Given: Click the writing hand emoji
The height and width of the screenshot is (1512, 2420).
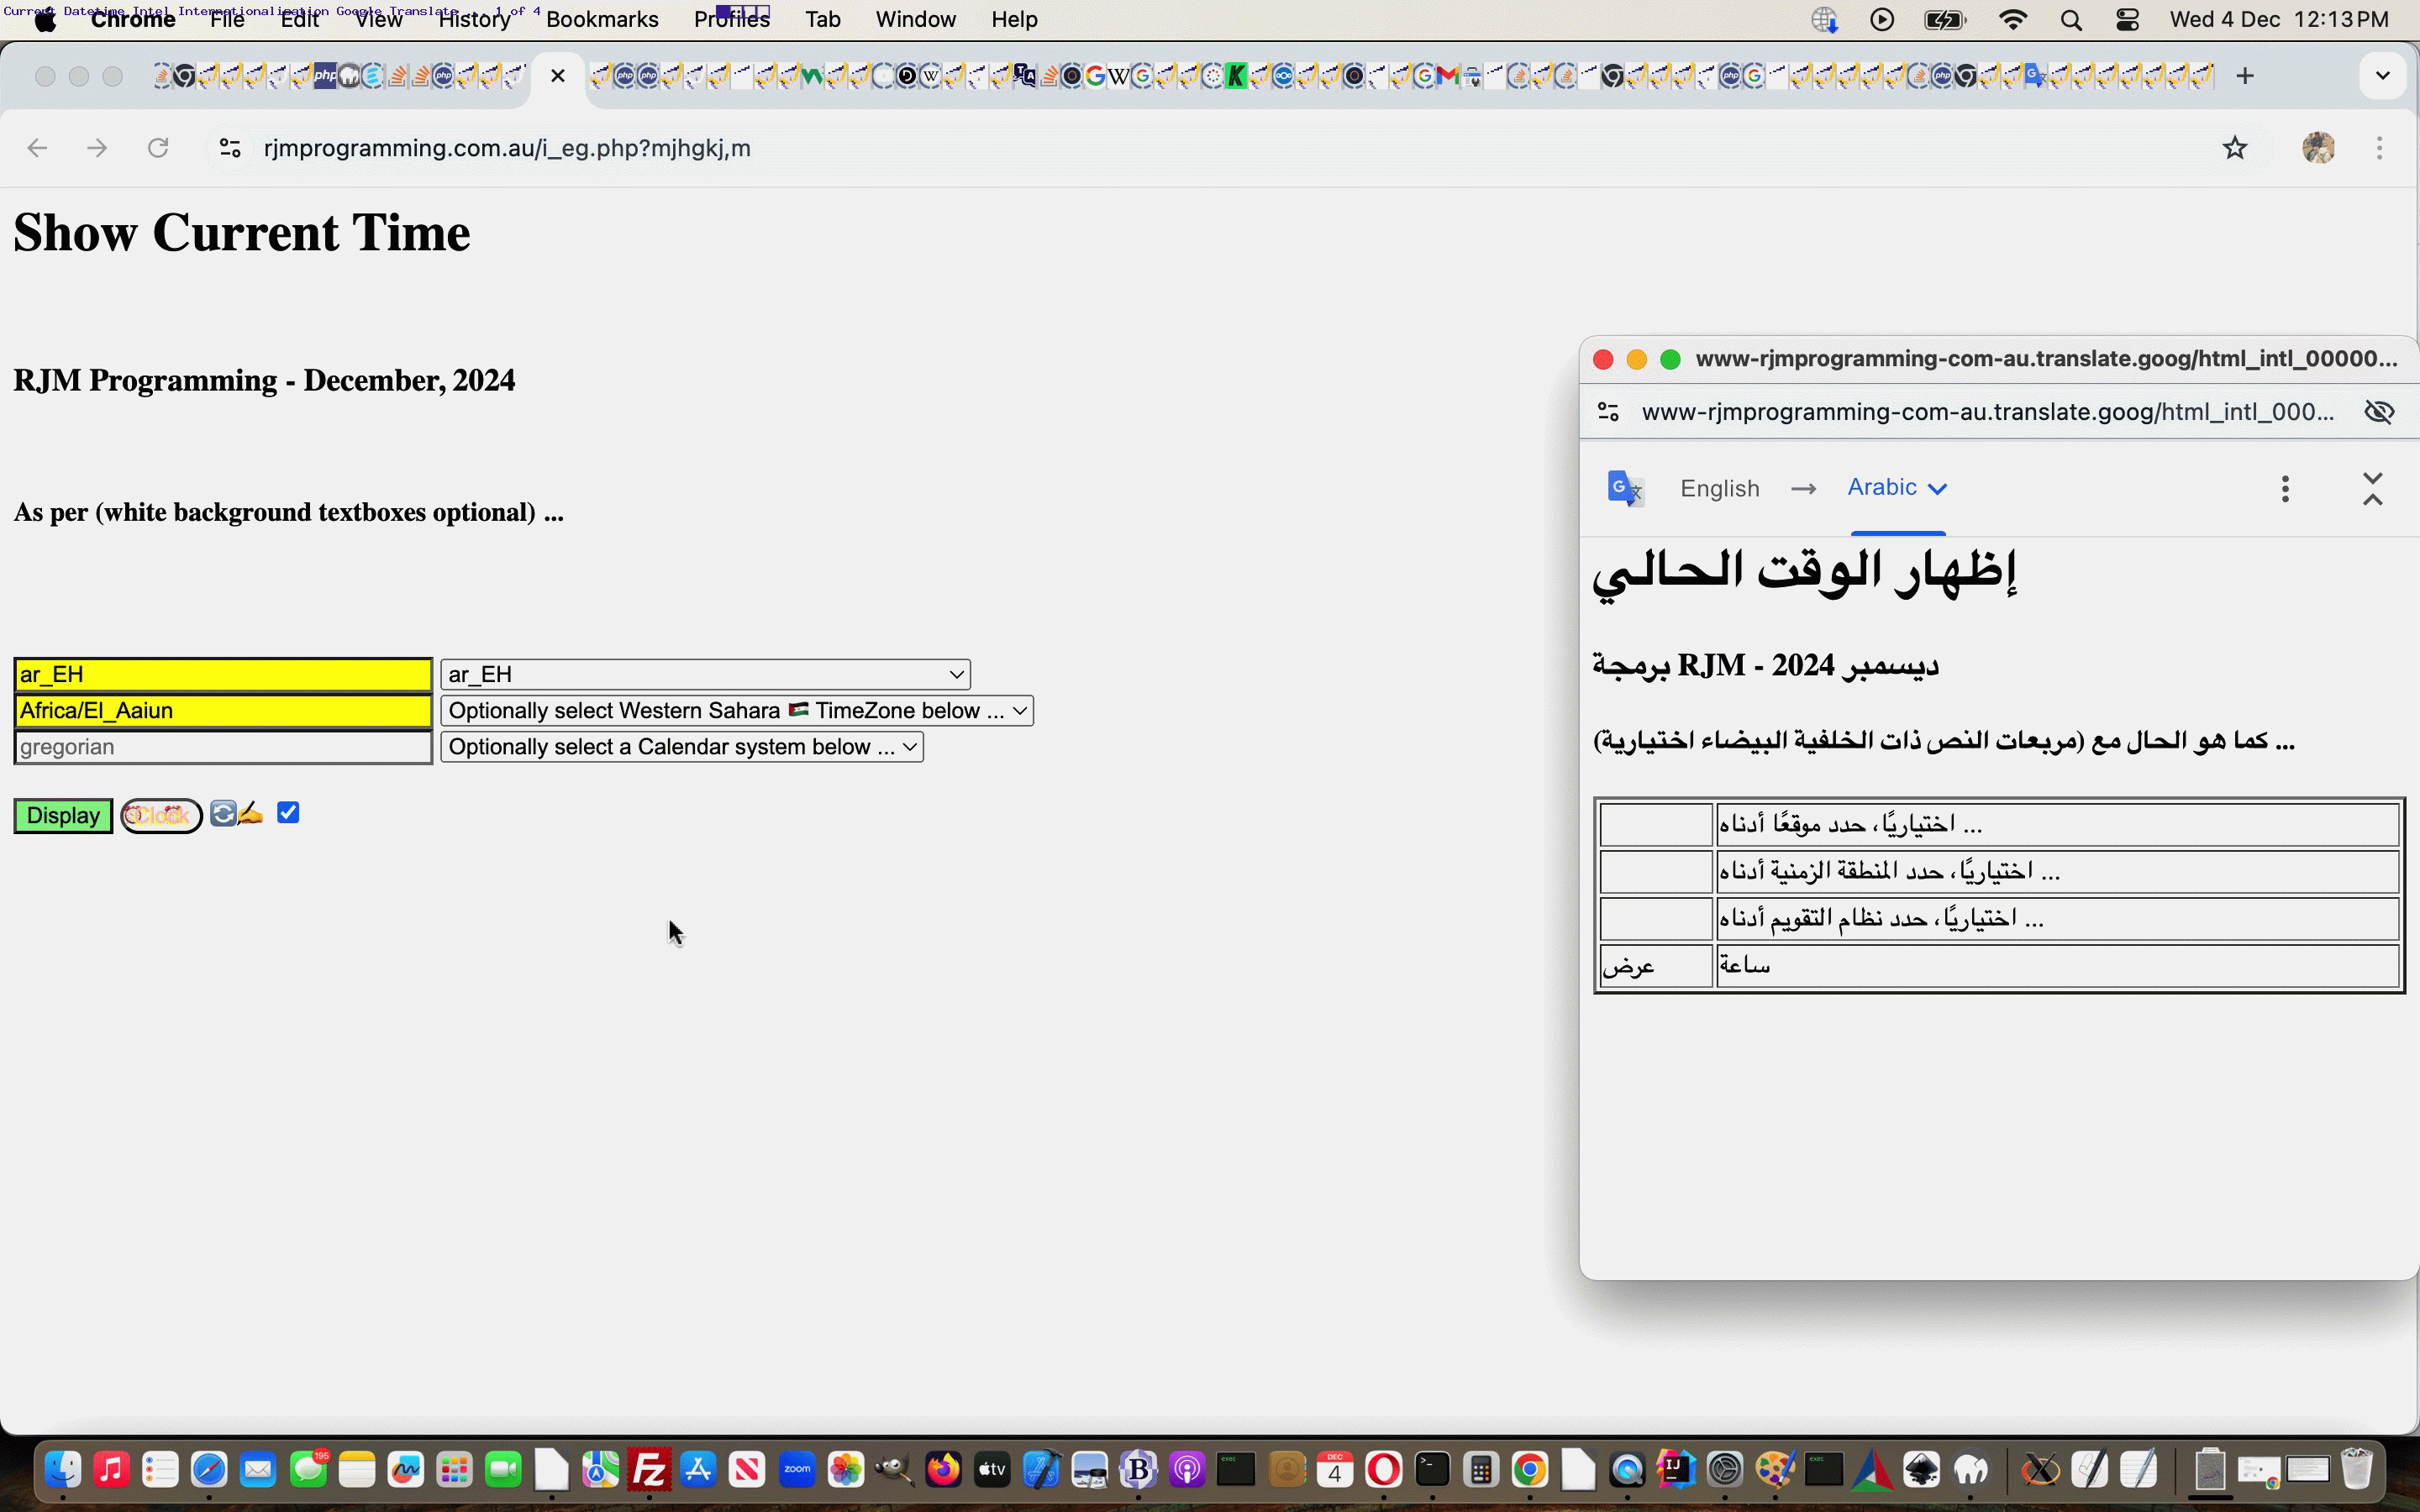Looking at the screenshot, I should [250, 813].
